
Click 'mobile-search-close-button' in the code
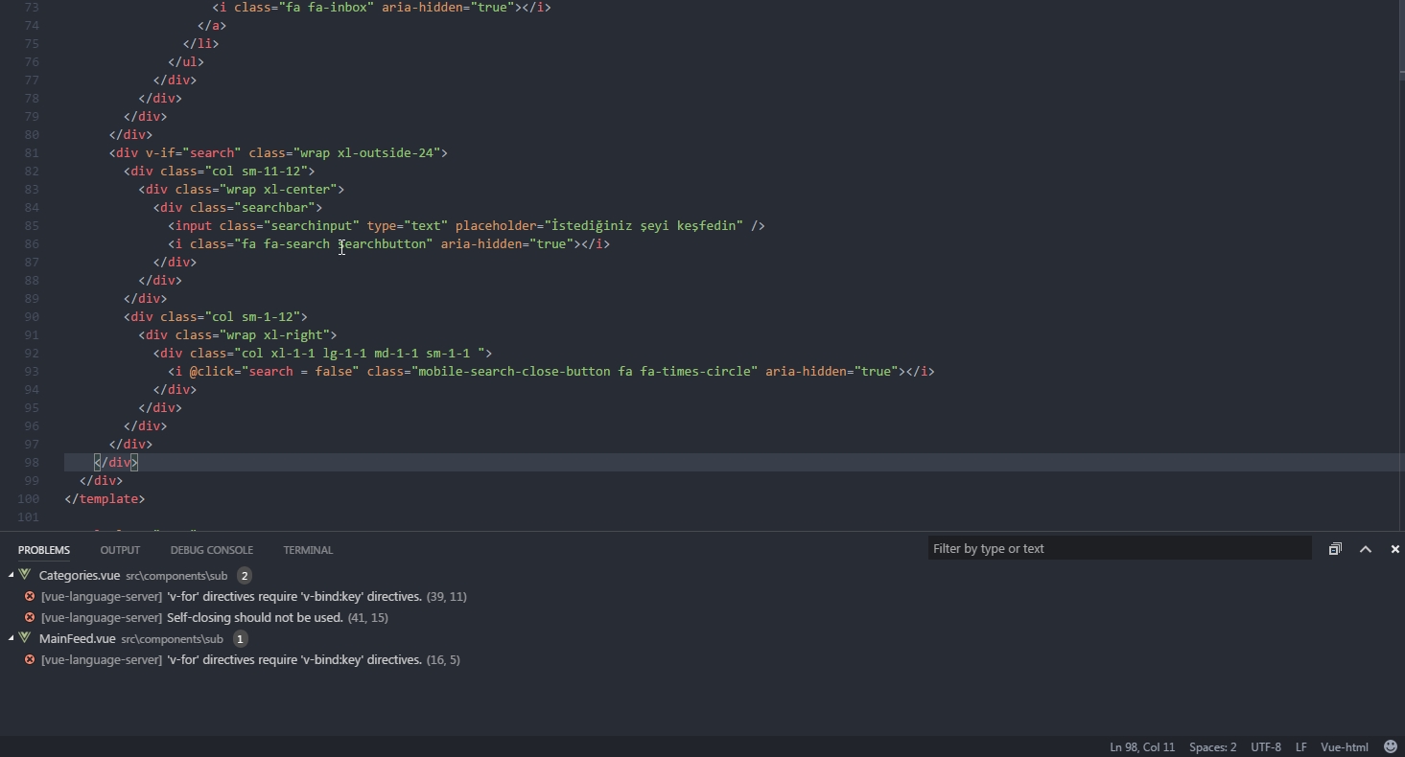click(514, 371)
